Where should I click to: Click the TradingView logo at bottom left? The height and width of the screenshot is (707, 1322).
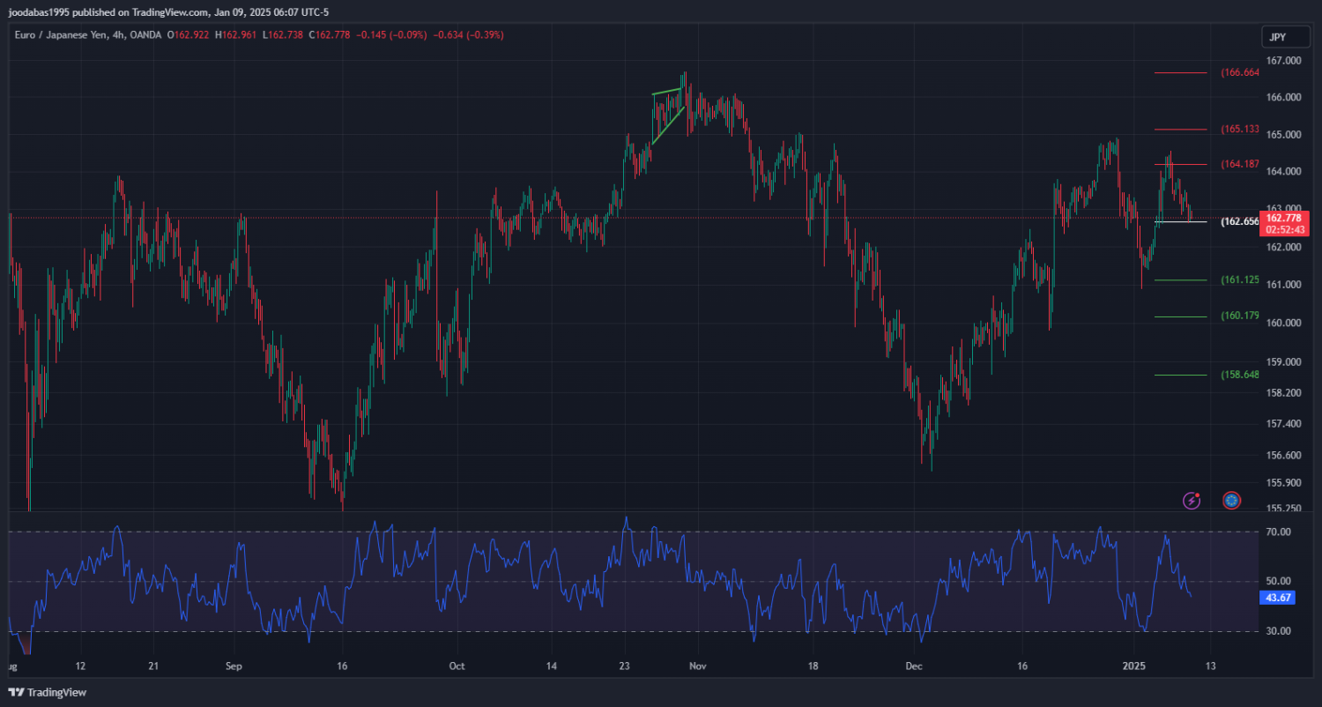click(x=48, y=693)
